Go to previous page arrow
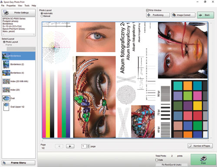Image resolution: width=217 pixels, height=167 pixels. tap(59, 146)
